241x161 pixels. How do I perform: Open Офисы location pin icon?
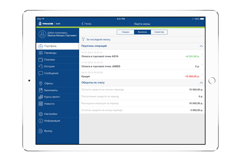pos(41,83)
